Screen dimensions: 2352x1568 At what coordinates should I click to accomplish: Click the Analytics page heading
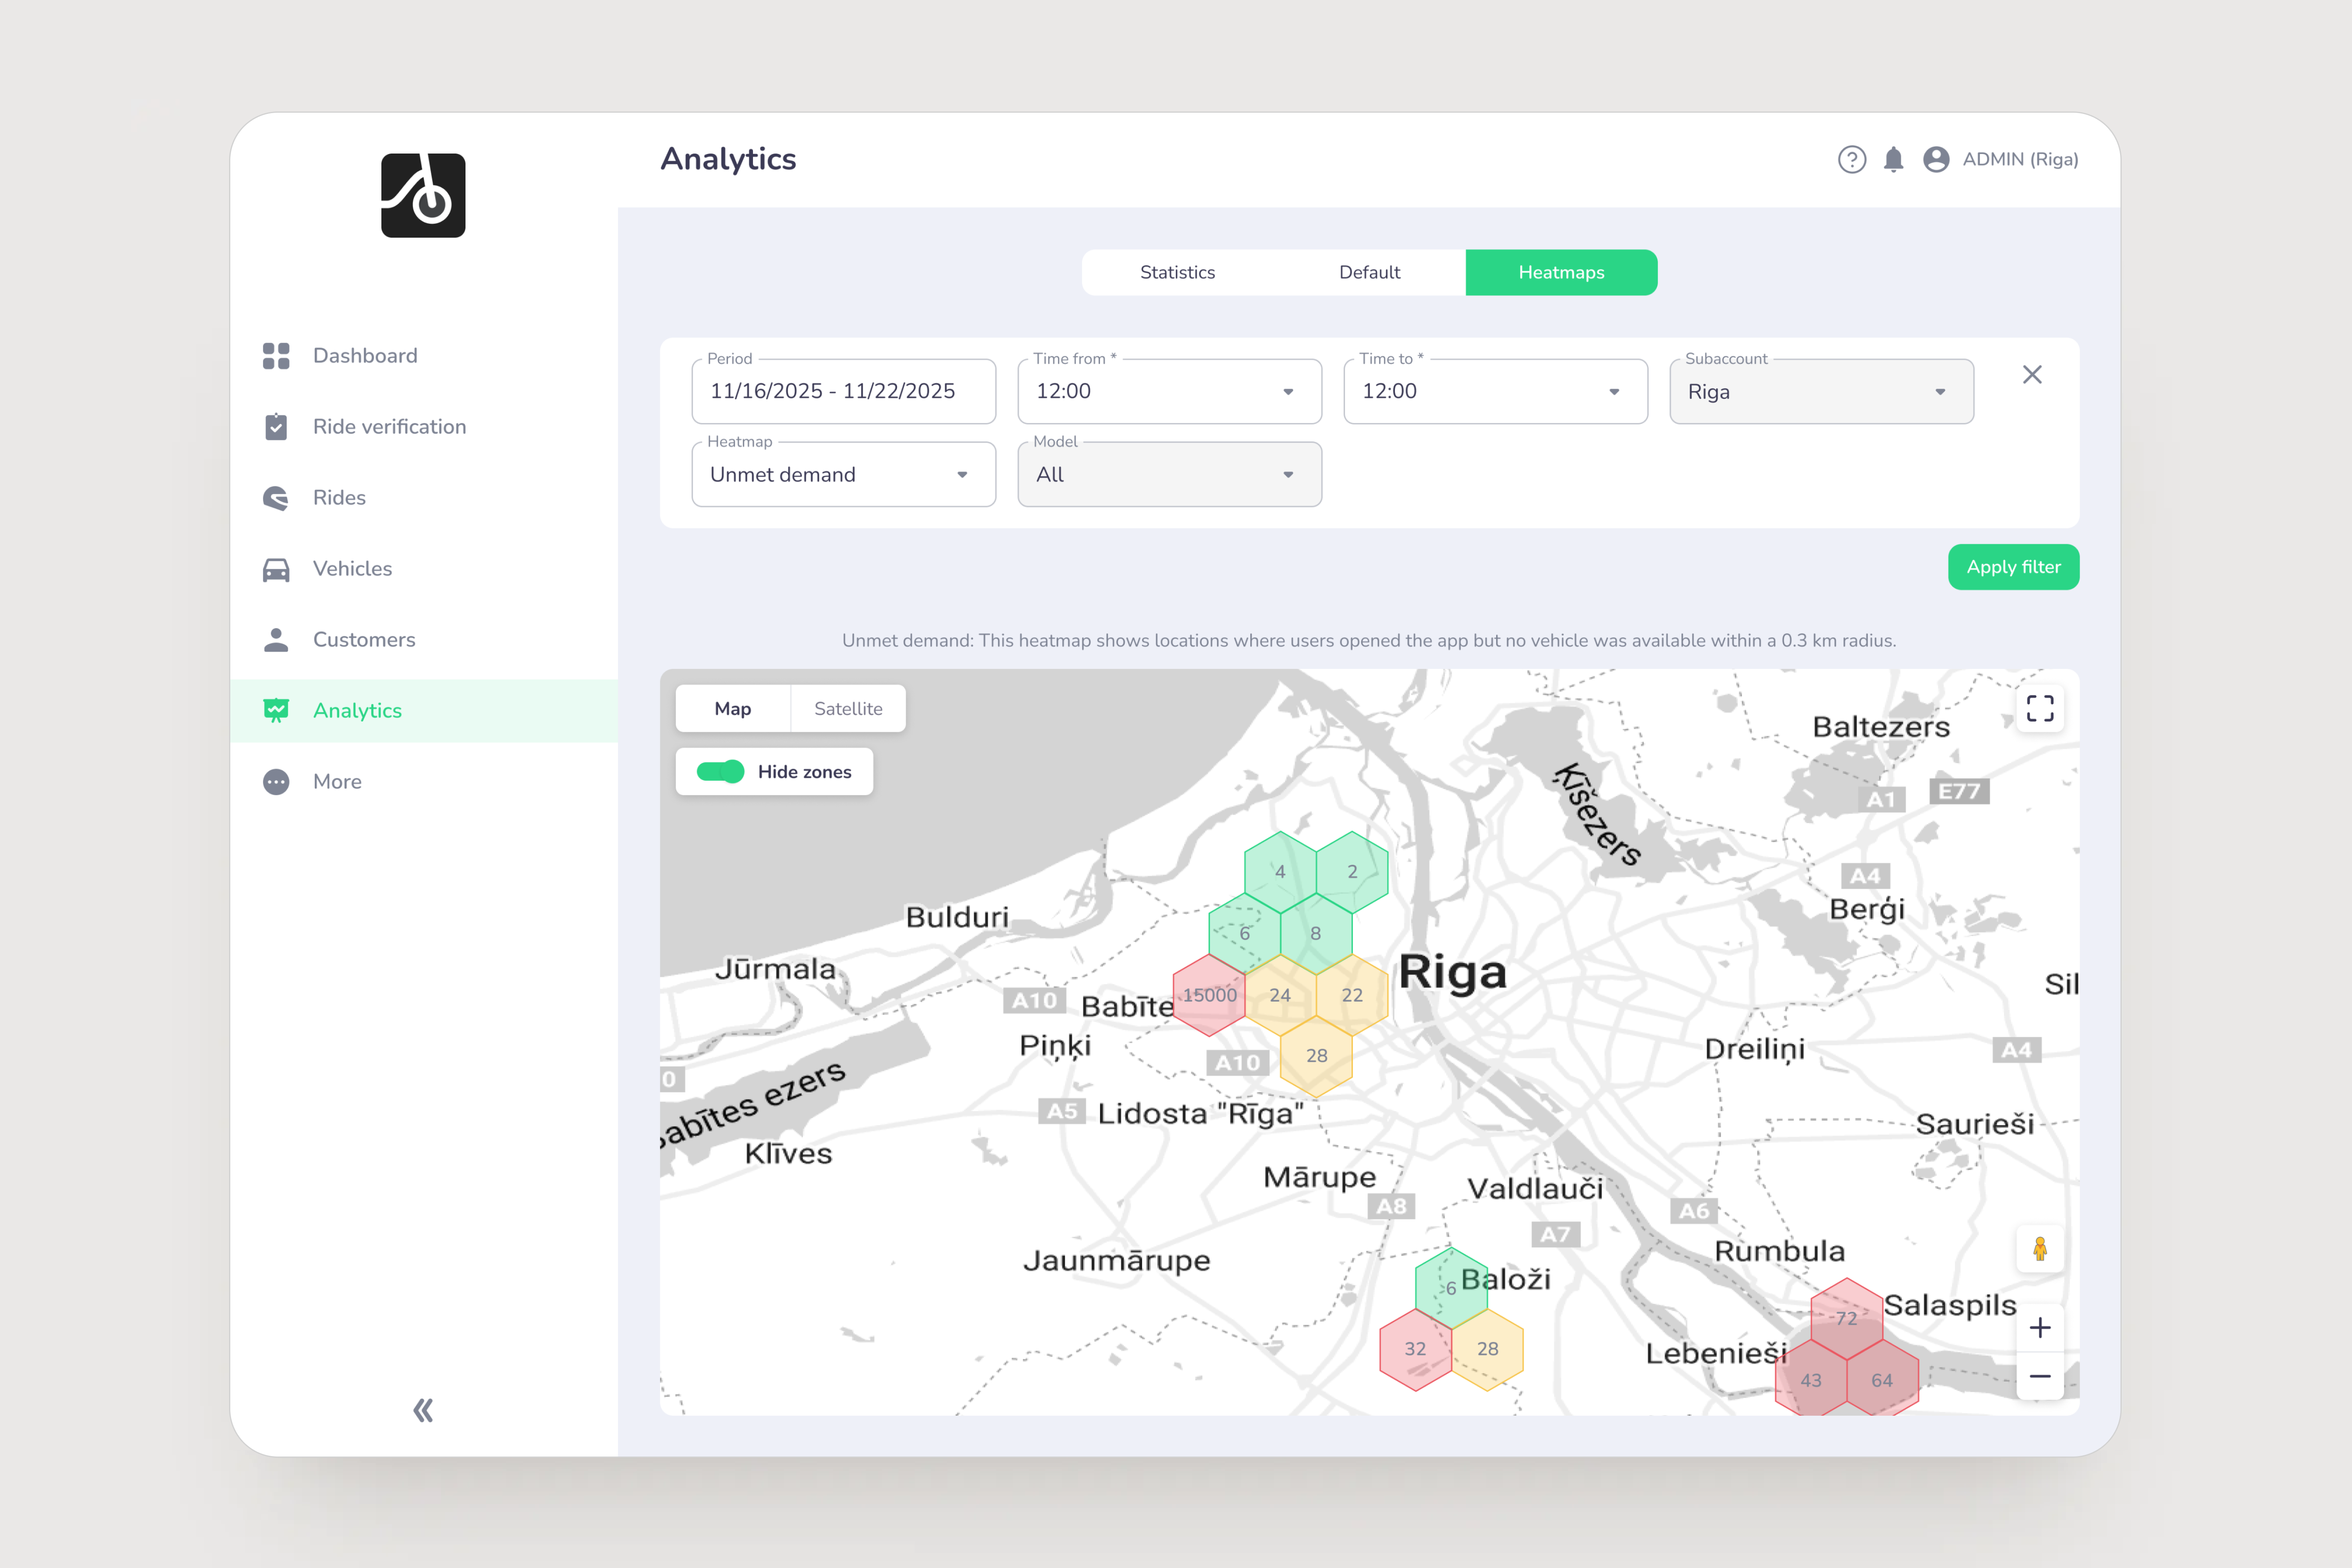coord(728,160)
